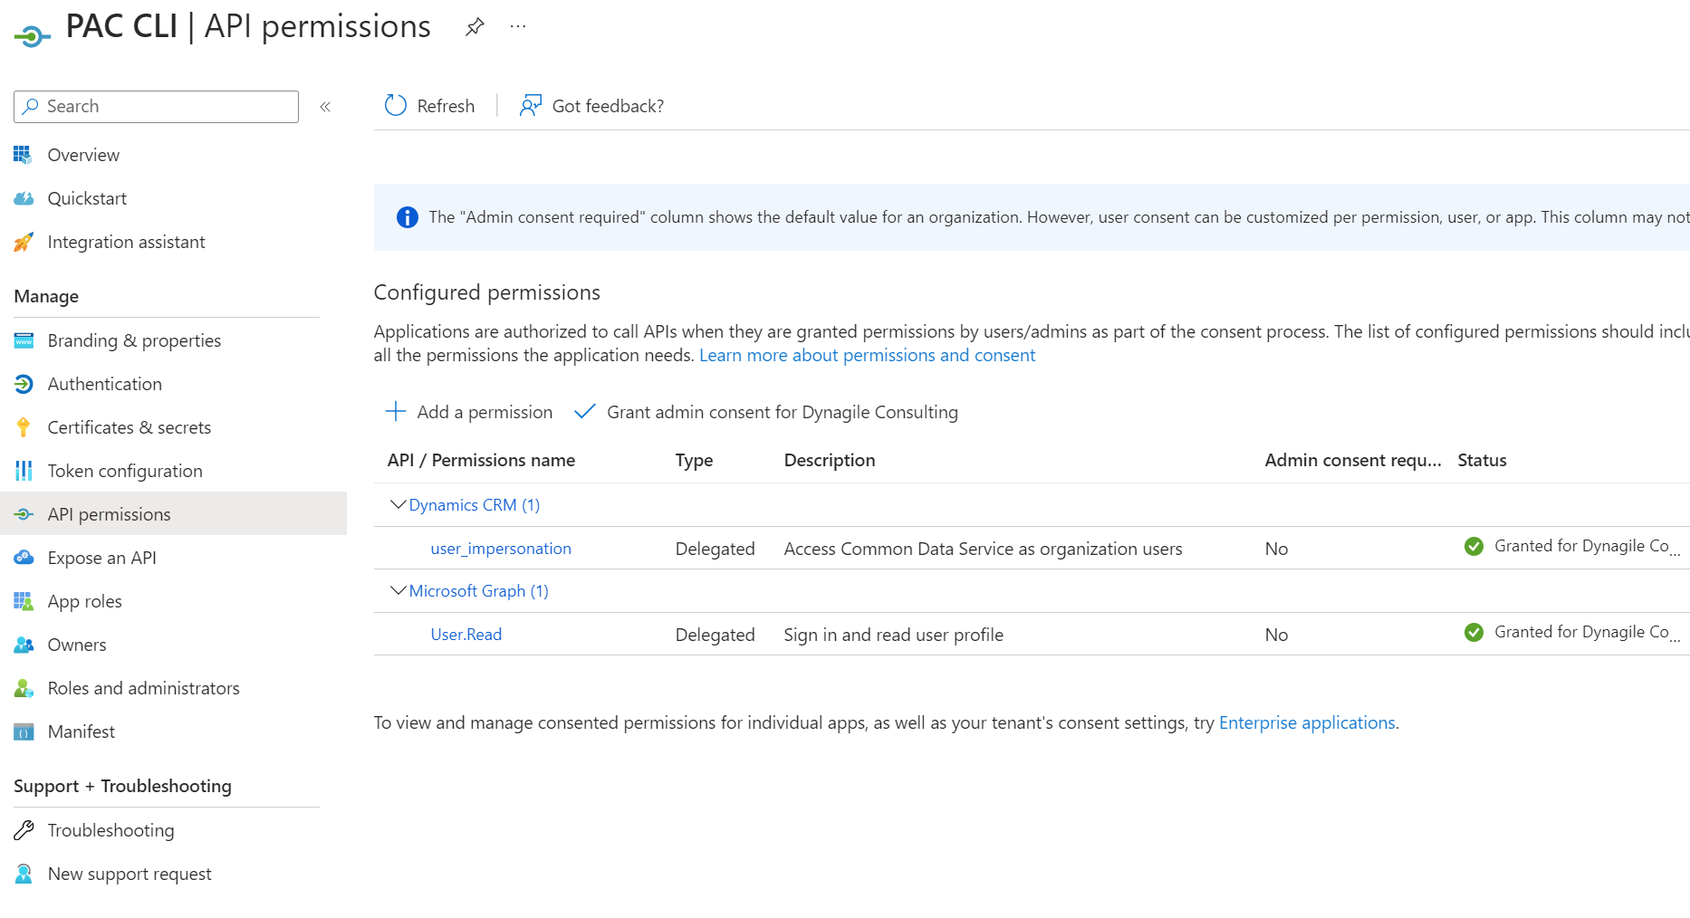Open the User.Read permission
The image size is (1690, 918).
coord(466,635)
